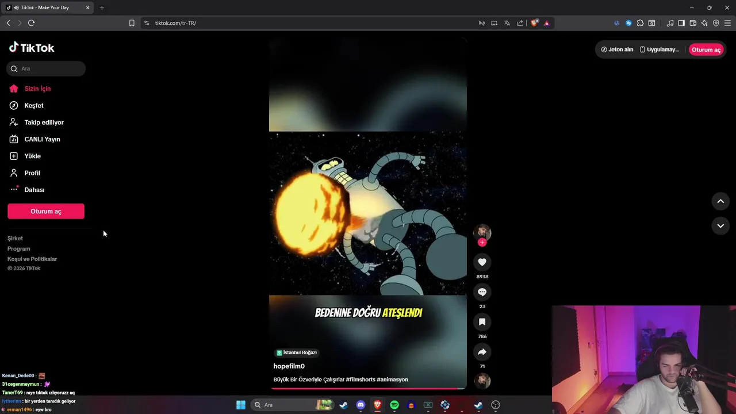Close the TikTok browser tab
The height and width of the screenshot is (414, 736).
tap(88, 7)
